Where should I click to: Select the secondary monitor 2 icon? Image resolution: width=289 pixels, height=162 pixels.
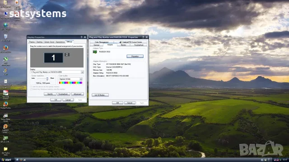(x=67, y=54)
